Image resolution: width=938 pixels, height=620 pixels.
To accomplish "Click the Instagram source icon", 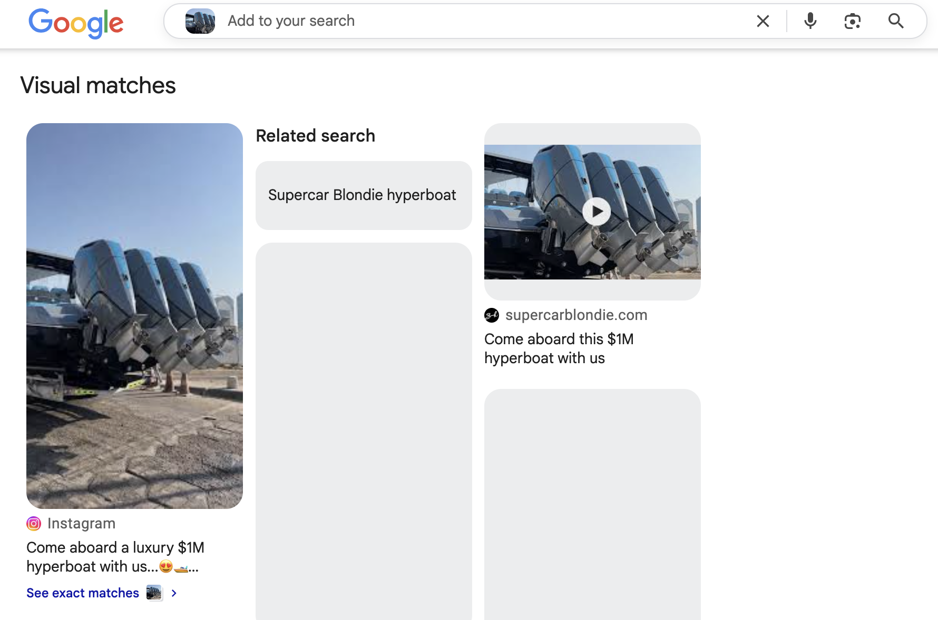I will 34,524.
